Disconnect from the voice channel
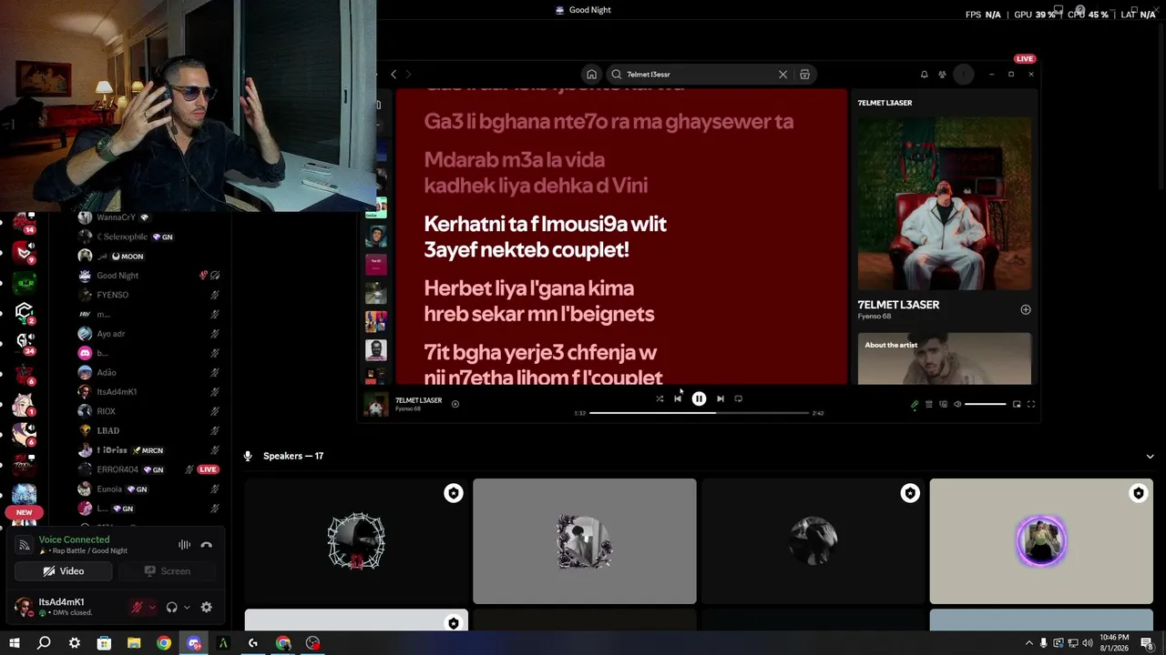The image size is (1166, 655). (x=207, y=545)
